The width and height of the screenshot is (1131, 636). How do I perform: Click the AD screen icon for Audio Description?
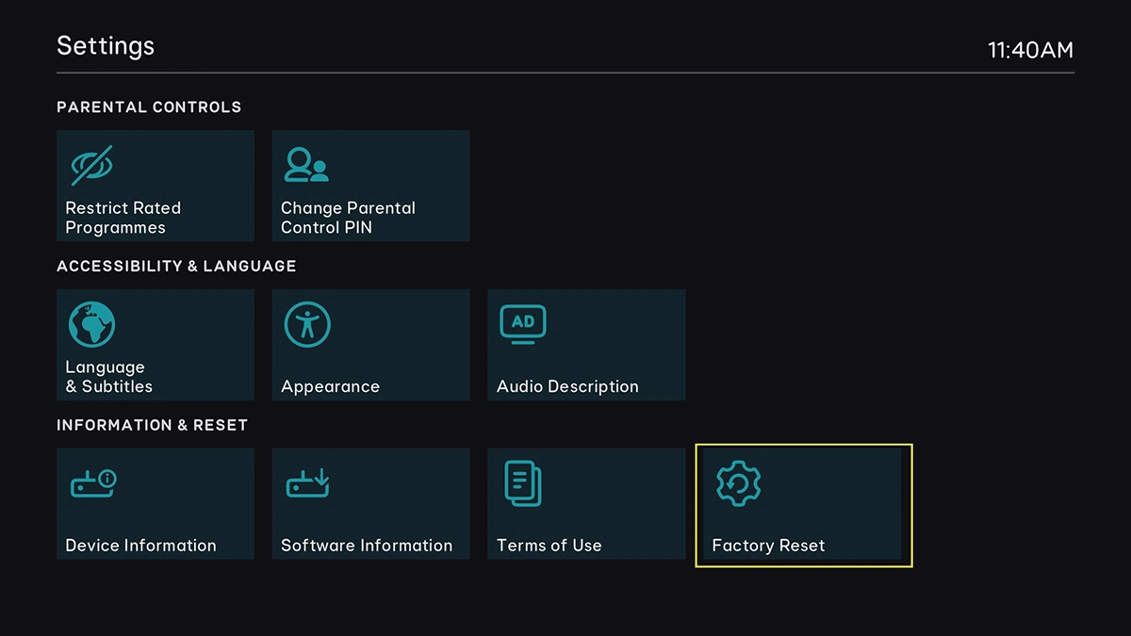click(523, 325)
